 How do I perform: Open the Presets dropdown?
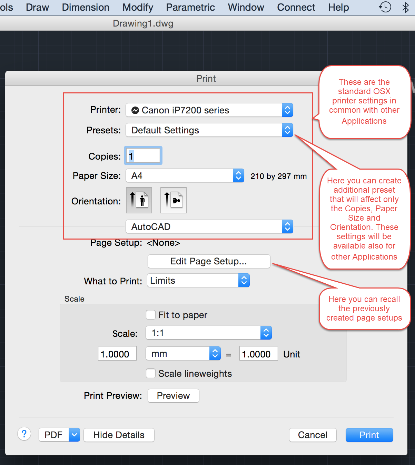[x=287, y=130]
